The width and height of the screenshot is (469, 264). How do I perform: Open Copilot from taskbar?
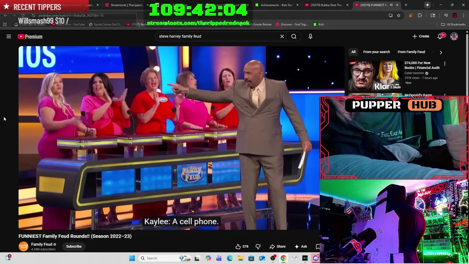(208, 258)
